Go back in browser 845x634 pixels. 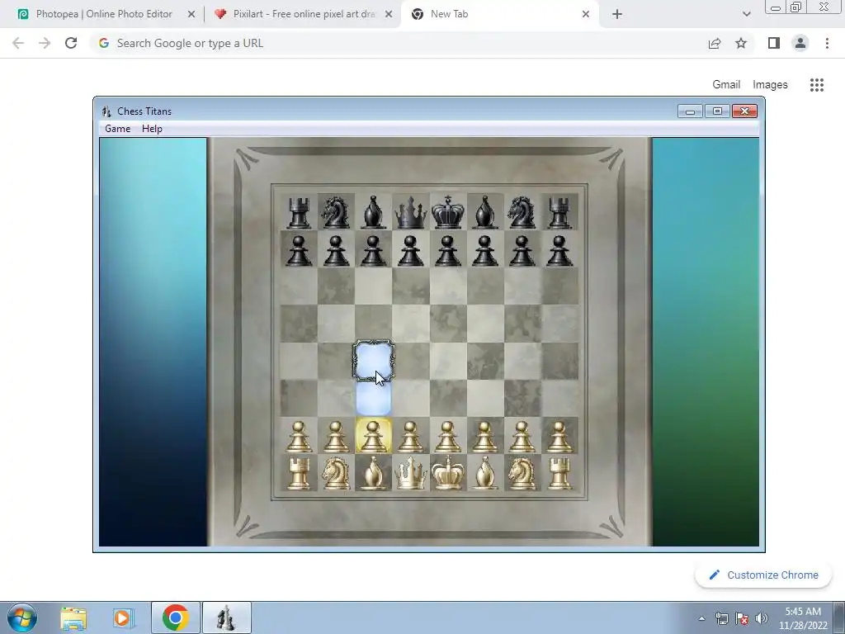(18, 43)
